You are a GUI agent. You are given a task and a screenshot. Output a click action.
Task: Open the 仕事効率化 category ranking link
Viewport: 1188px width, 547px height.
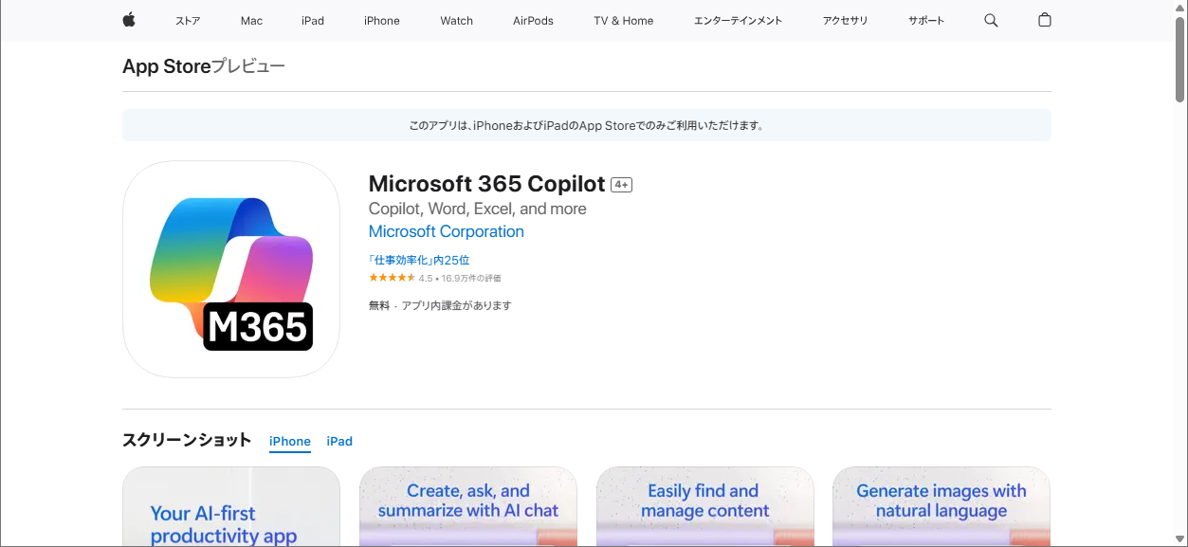point(419,260)
